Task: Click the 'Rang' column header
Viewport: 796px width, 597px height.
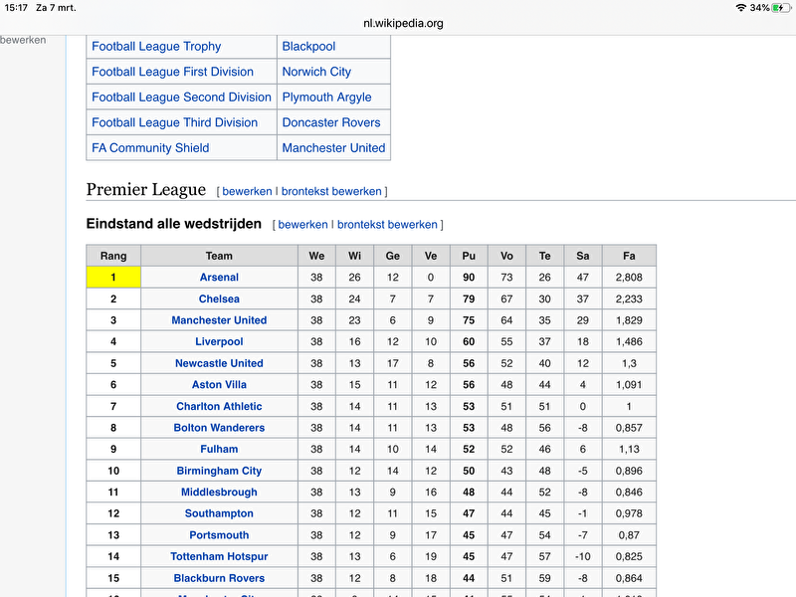Action: 113,256
